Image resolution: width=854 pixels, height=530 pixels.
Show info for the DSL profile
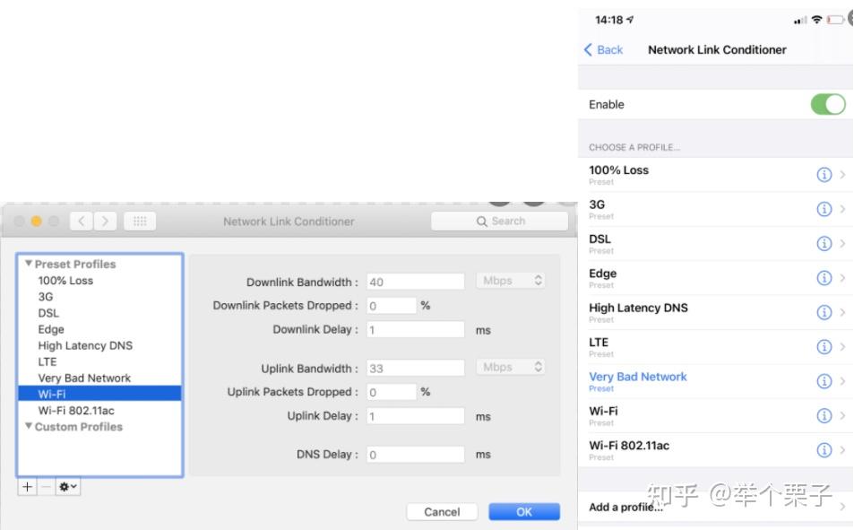pos(824,244)
